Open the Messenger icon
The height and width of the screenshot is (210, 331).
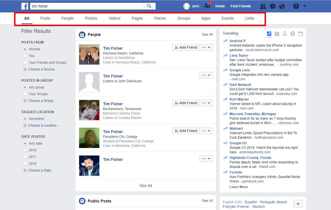pos(272,6)
